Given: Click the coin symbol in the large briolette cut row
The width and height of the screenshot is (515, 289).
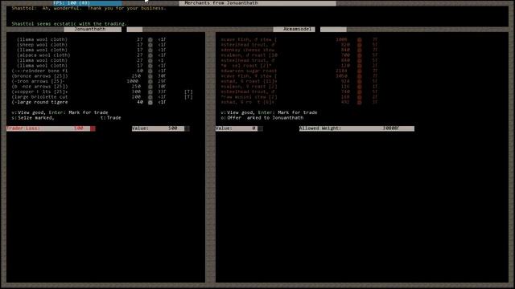Looking at the screenshot, I should click(150, 97).
